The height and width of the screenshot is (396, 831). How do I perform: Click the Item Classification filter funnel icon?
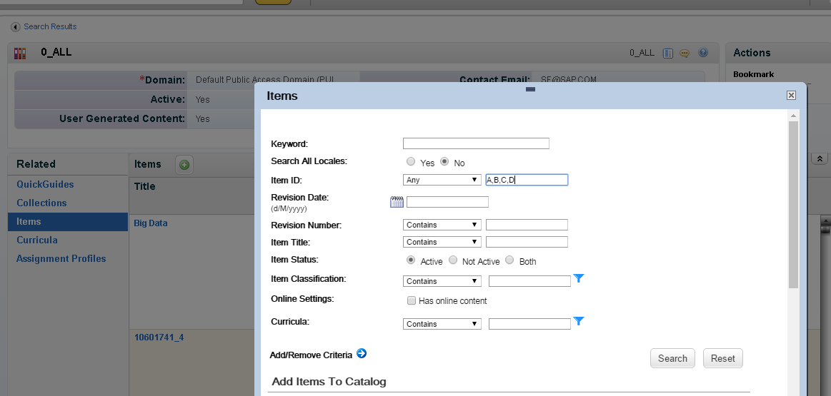[x=579, y=278]
